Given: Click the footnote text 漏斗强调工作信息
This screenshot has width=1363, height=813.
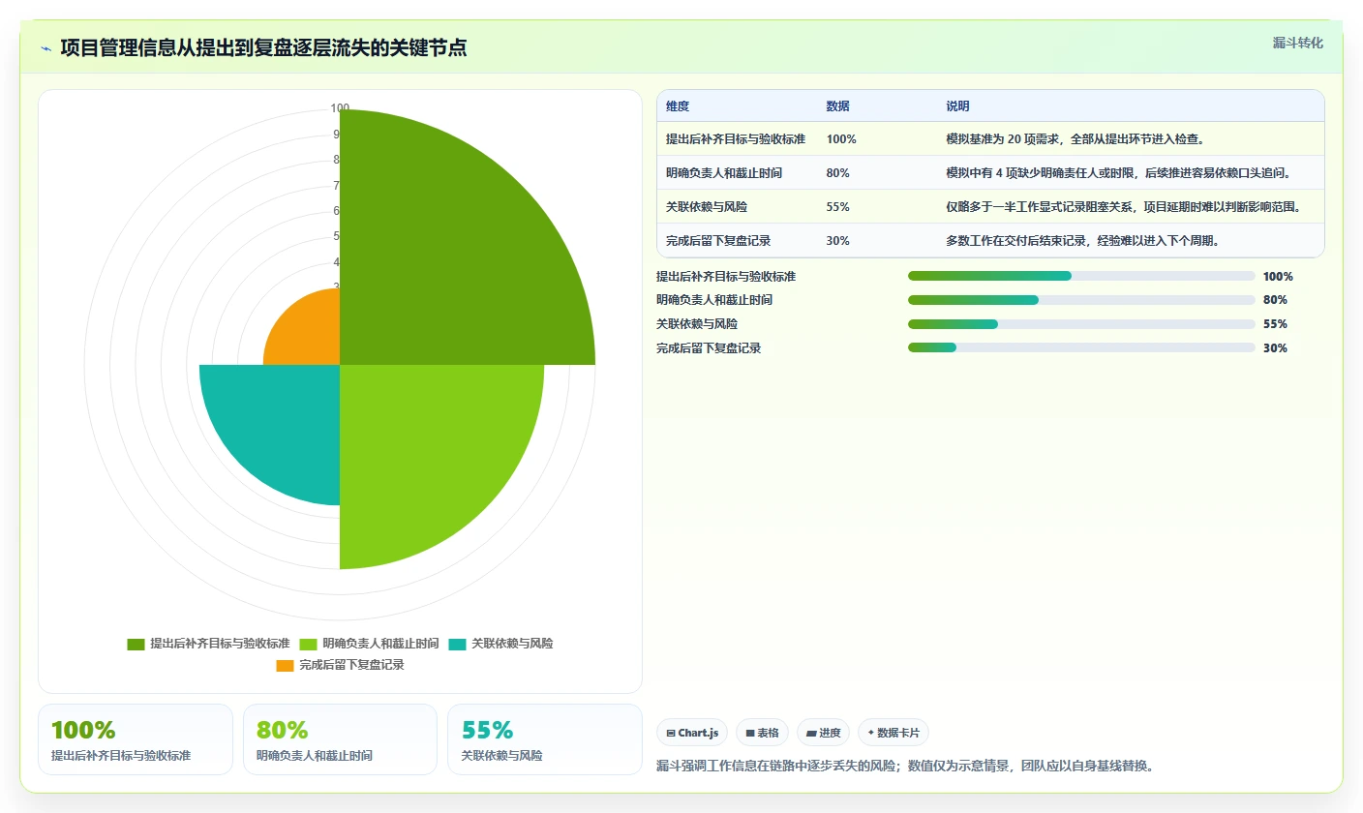Looking at the screenshot, I should point(904,766).
